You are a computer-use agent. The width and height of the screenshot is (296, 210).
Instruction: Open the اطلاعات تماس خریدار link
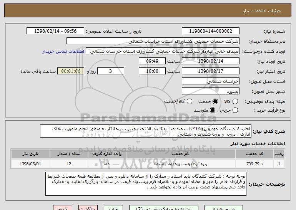(x=63, y=52)
